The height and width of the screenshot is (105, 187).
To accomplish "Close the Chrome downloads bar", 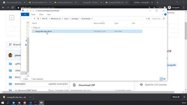I will click(184, 97).
